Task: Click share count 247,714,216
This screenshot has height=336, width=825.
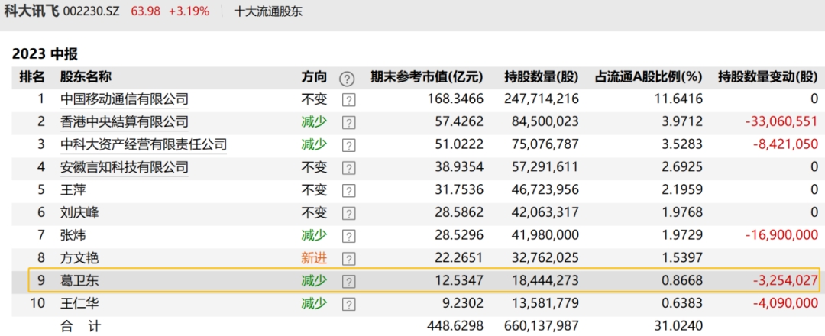Action: click(541, 99)
